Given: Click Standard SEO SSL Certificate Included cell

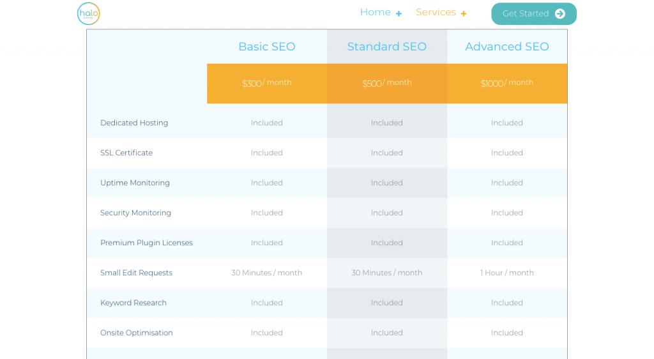Looking at the screenshot, I should 387,153.
